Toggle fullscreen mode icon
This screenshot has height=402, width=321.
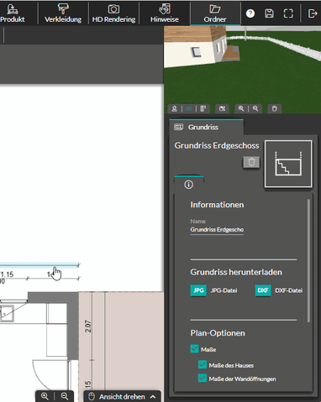coord(288,13)
